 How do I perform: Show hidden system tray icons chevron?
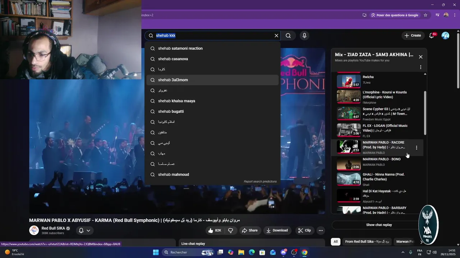click(402, 252)
